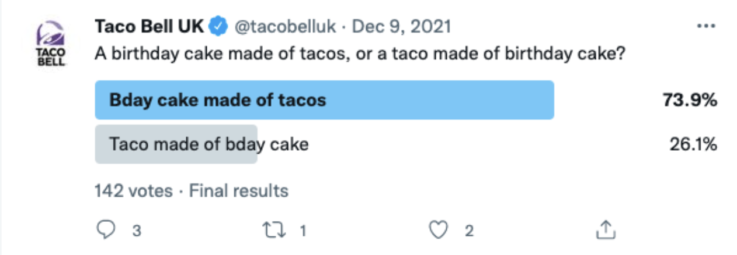Like the tweet with the heart icon
737x255 pixels.
click(438, 231)
